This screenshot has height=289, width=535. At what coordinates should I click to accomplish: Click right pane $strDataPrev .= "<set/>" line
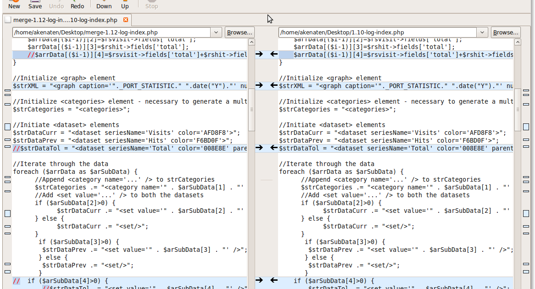tap(354, 266)
